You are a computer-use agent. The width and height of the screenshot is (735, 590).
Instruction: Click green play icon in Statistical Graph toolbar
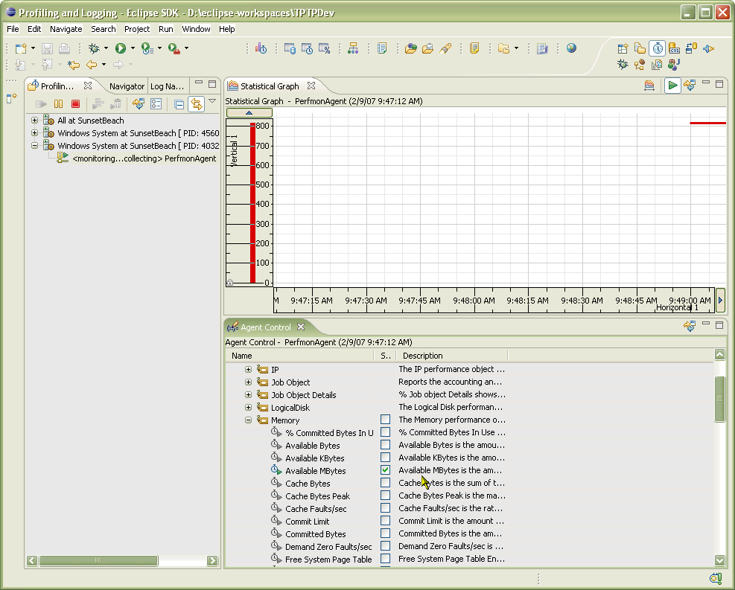tap(672, 86)
